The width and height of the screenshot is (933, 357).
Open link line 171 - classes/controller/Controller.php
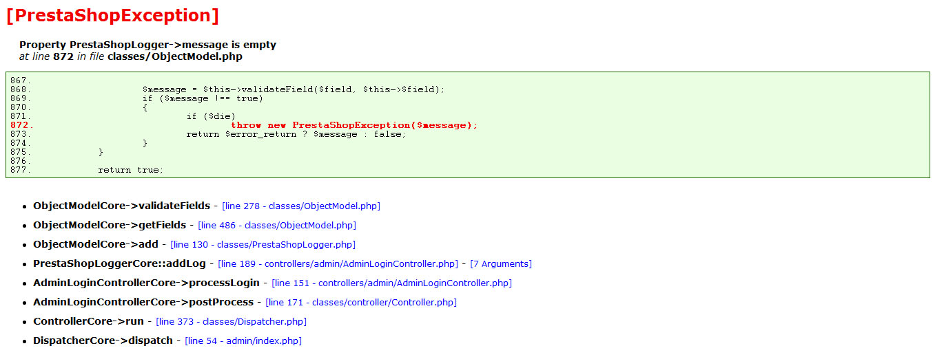click(x=361, y=302)
